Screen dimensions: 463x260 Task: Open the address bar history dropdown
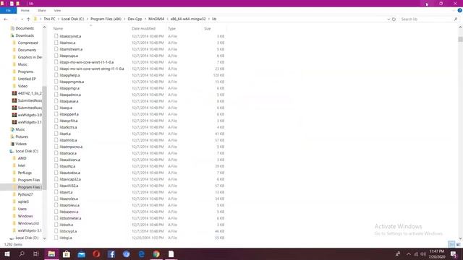pyautogui.click(x=388, y=19)
